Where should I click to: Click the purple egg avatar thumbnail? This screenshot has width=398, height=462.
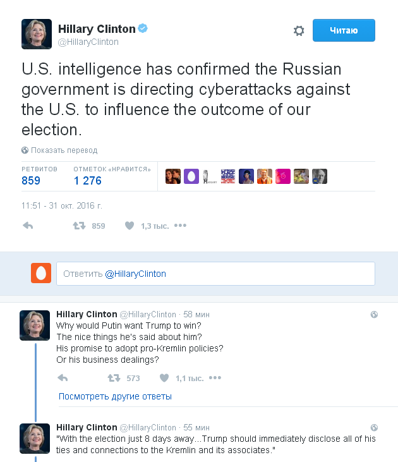(191, 176)
